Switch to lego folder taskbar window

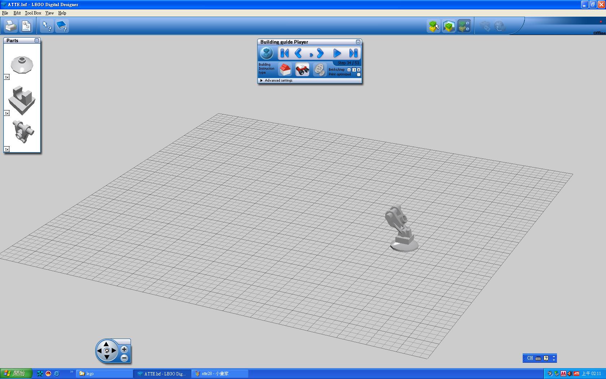105,374
